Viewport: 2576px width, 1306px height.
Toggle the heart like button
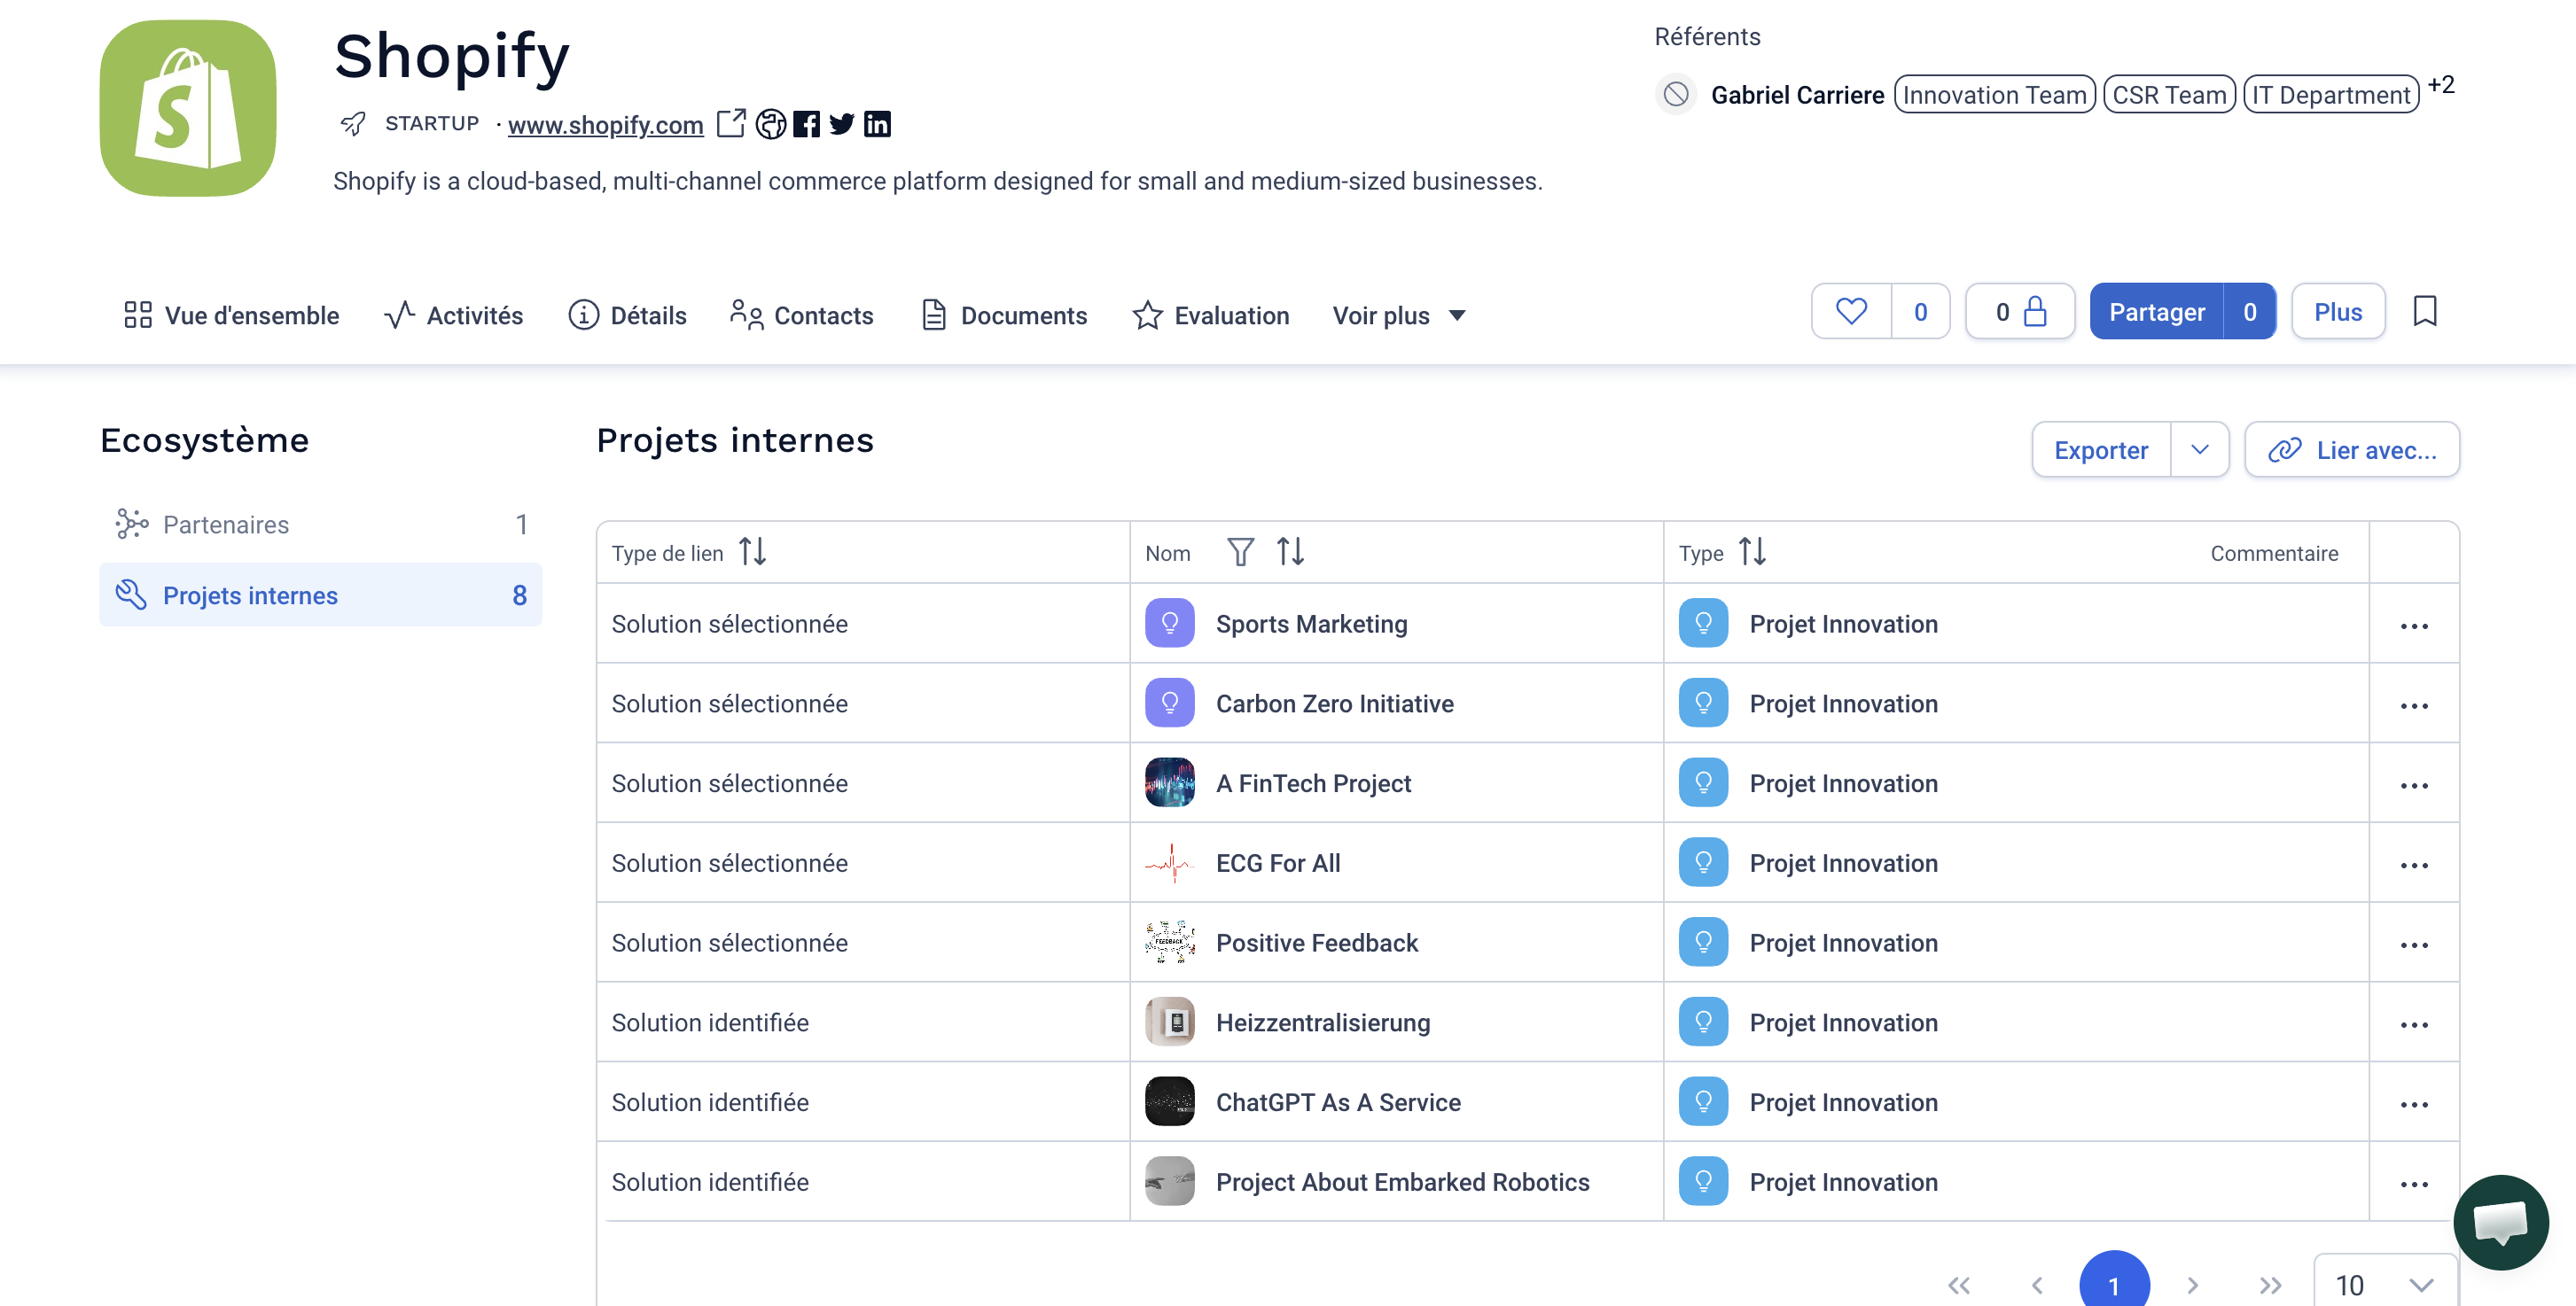pyautogui.click(x=1851, y=312)
